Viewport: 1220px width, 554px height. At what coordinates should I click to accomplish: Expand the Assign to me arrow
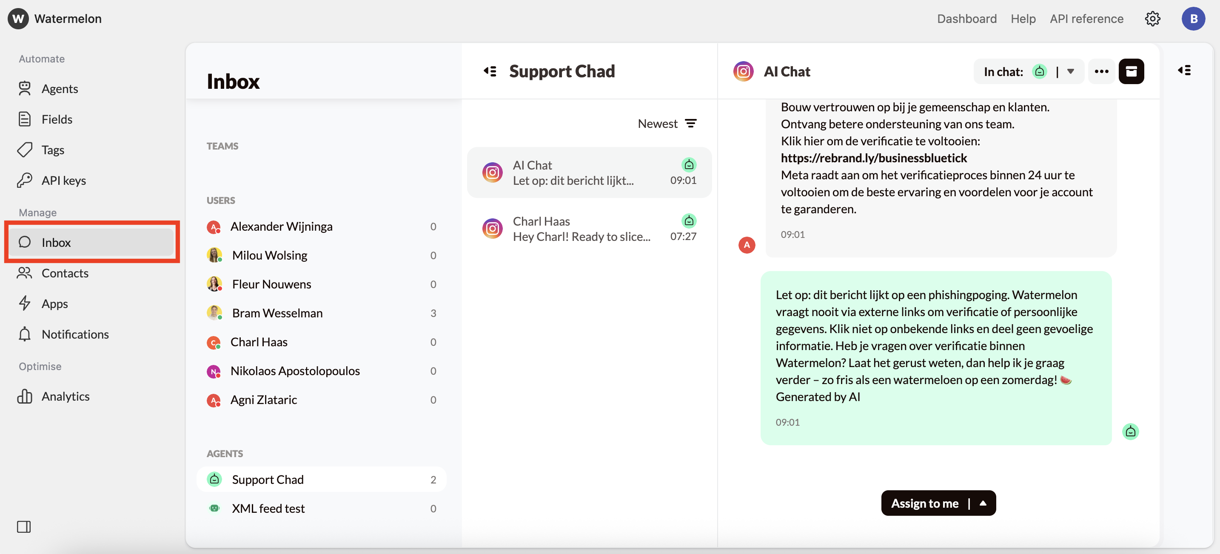(983, 503)
